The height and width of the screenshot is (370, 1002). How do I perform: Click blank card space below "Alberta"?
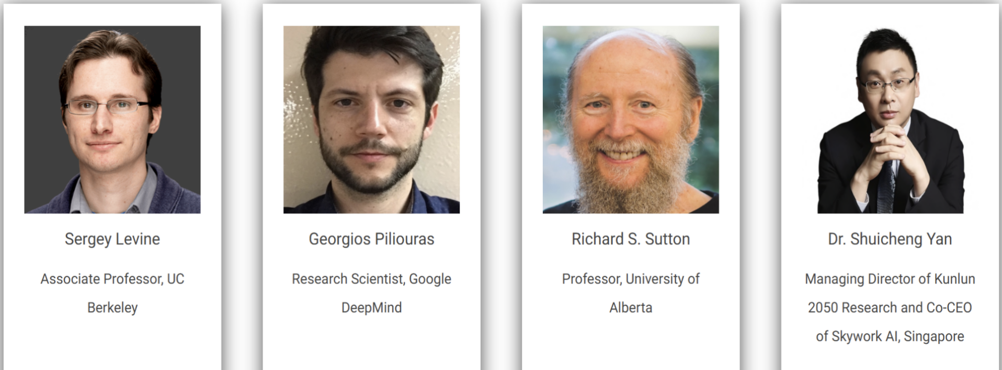tap(631, 345)
